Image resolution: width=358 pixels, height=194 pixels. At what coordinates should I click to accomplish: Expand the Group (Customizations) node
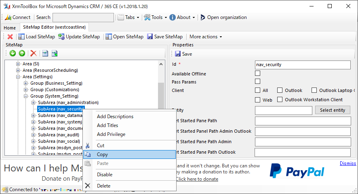(25, 90)
